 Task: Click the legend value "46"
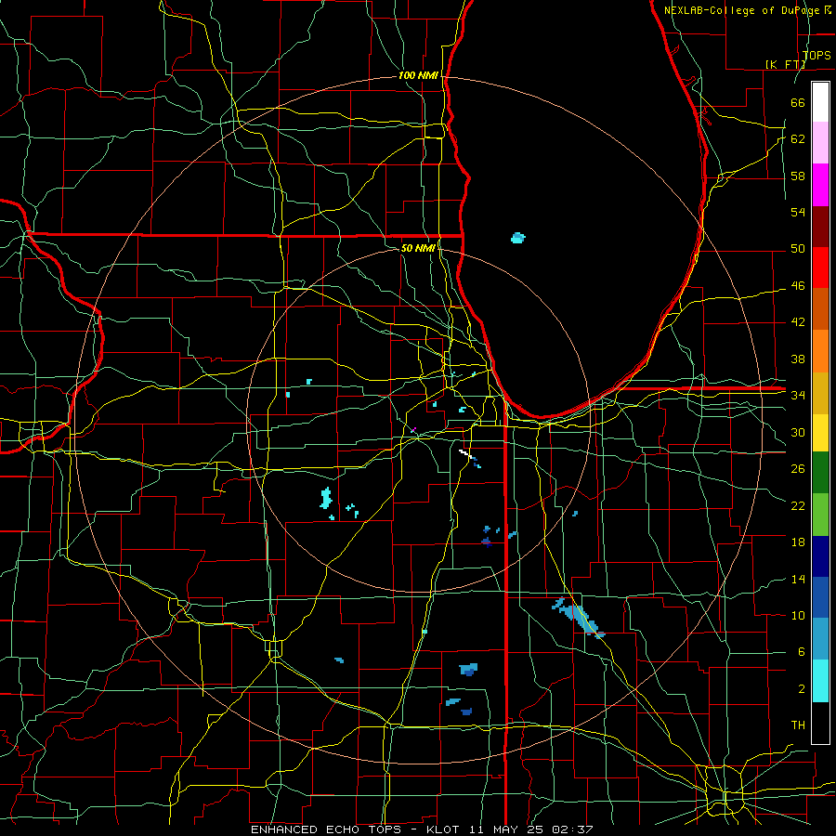pyautogui.click(x=798, y=286)
